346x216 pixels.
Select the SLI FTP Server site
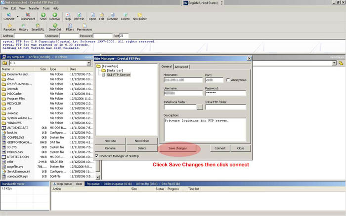119,75
